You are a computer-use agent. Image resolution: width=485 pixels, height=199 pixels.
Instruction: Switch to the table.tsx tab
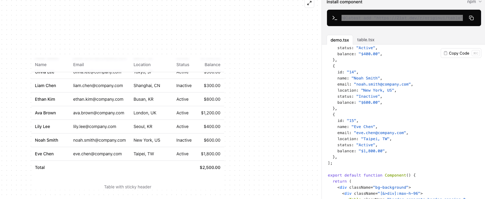pos(365,40)
